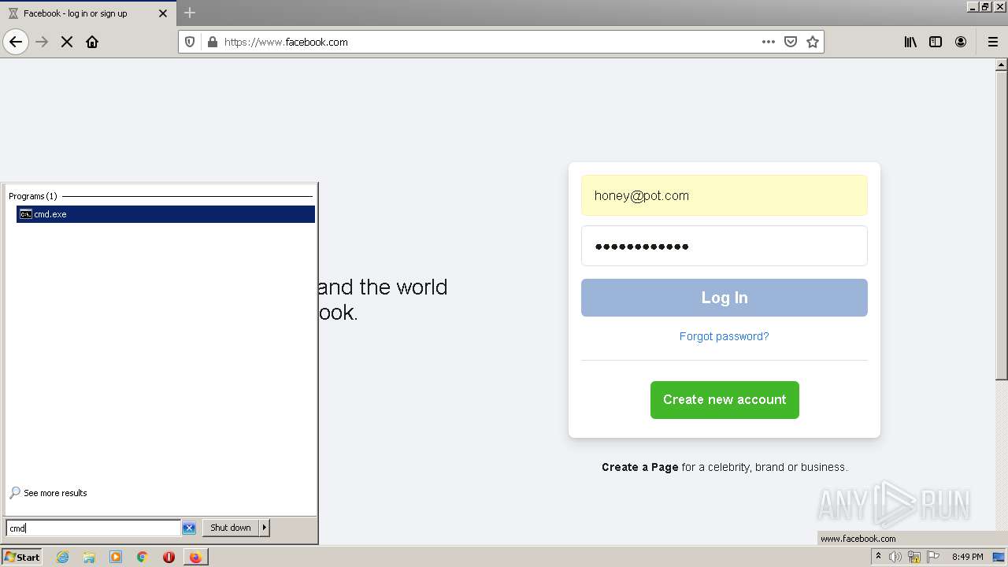Open the Firefox hamburger menu
The width and height of the screenshot is (1008, 567).
[993, 42]
